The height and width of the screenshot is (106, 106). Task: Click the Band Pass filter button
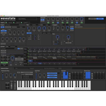point(49,33)
